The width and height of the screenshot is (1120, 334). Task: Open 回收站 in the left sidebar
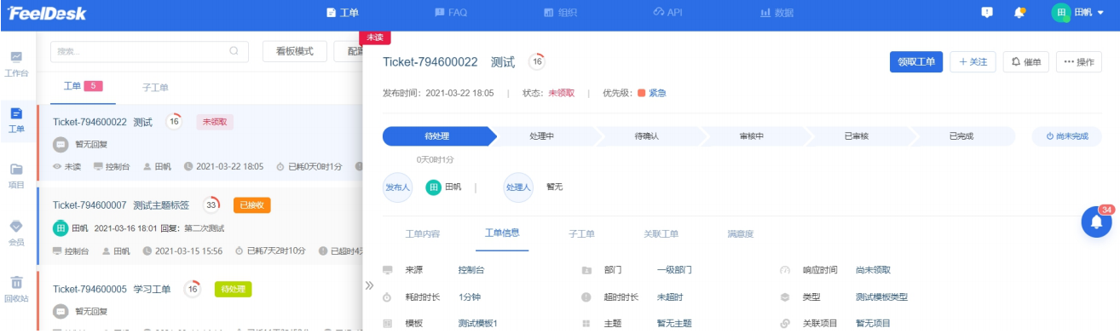click(16, 289)
